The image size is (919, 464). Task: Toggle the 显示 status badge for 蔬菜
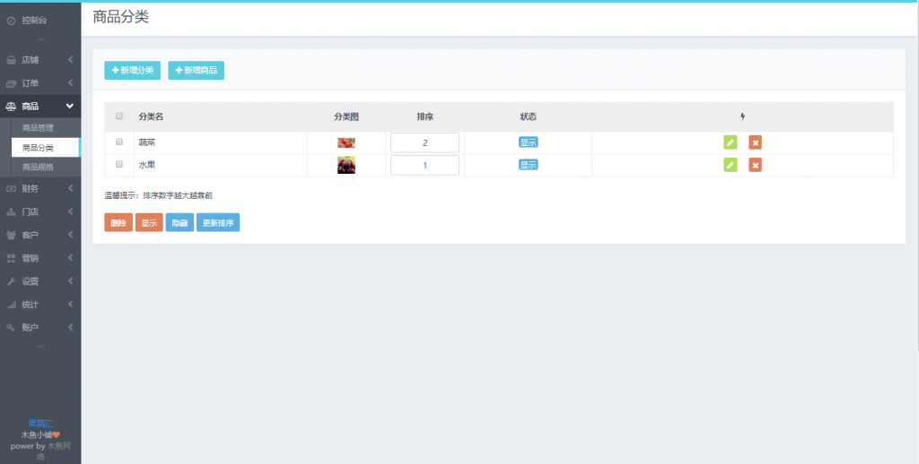pyautogui.click(x=528, y=142)
